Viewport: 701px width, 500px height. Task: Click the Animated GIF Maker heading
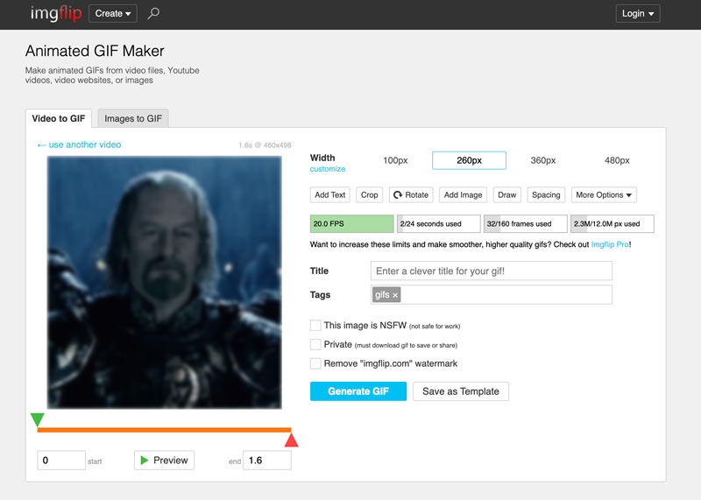(x=95, y=51)
